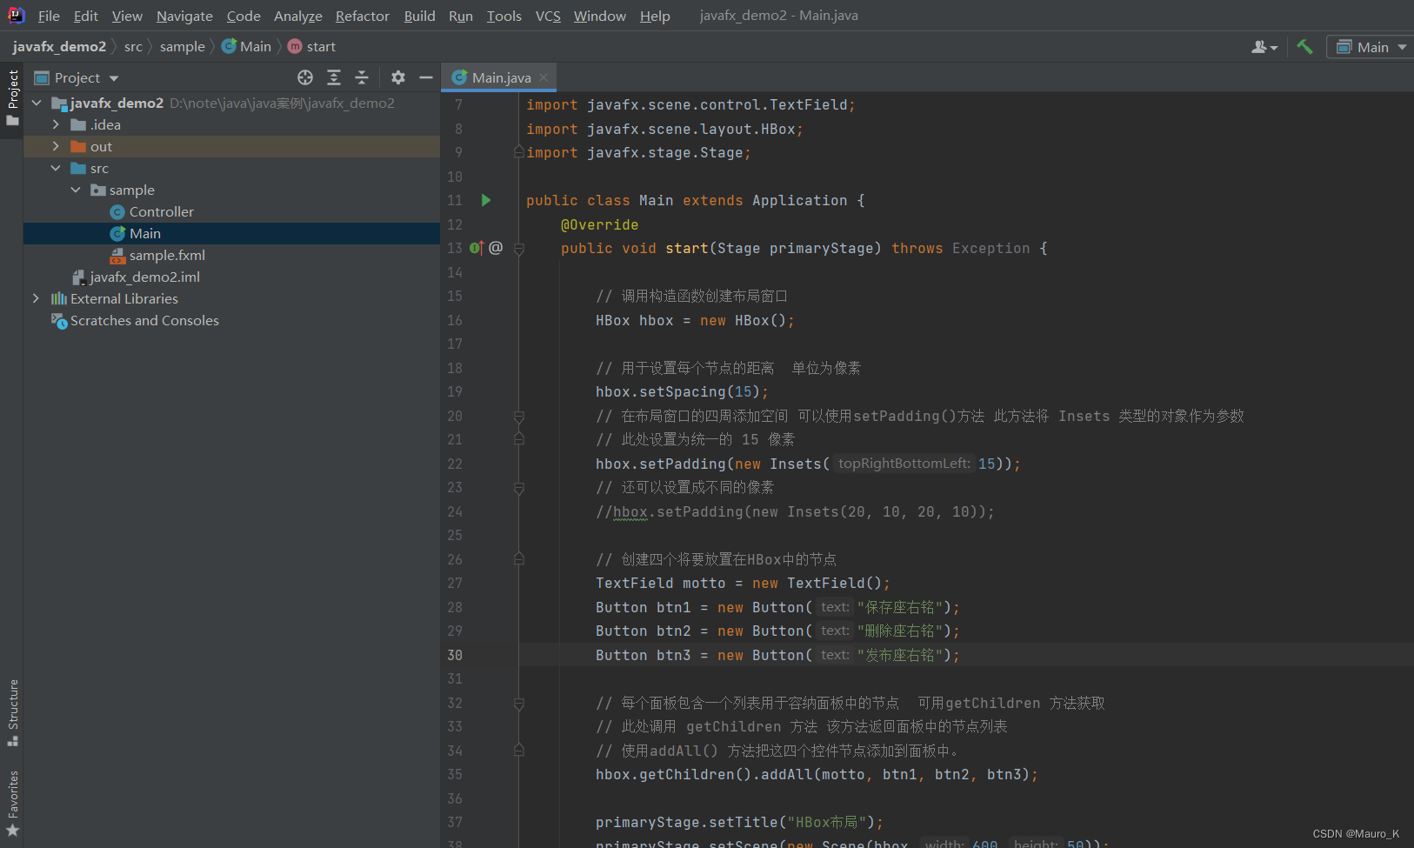
Task: Click the Select Opened File locate icon
Action: click(305, 77)
